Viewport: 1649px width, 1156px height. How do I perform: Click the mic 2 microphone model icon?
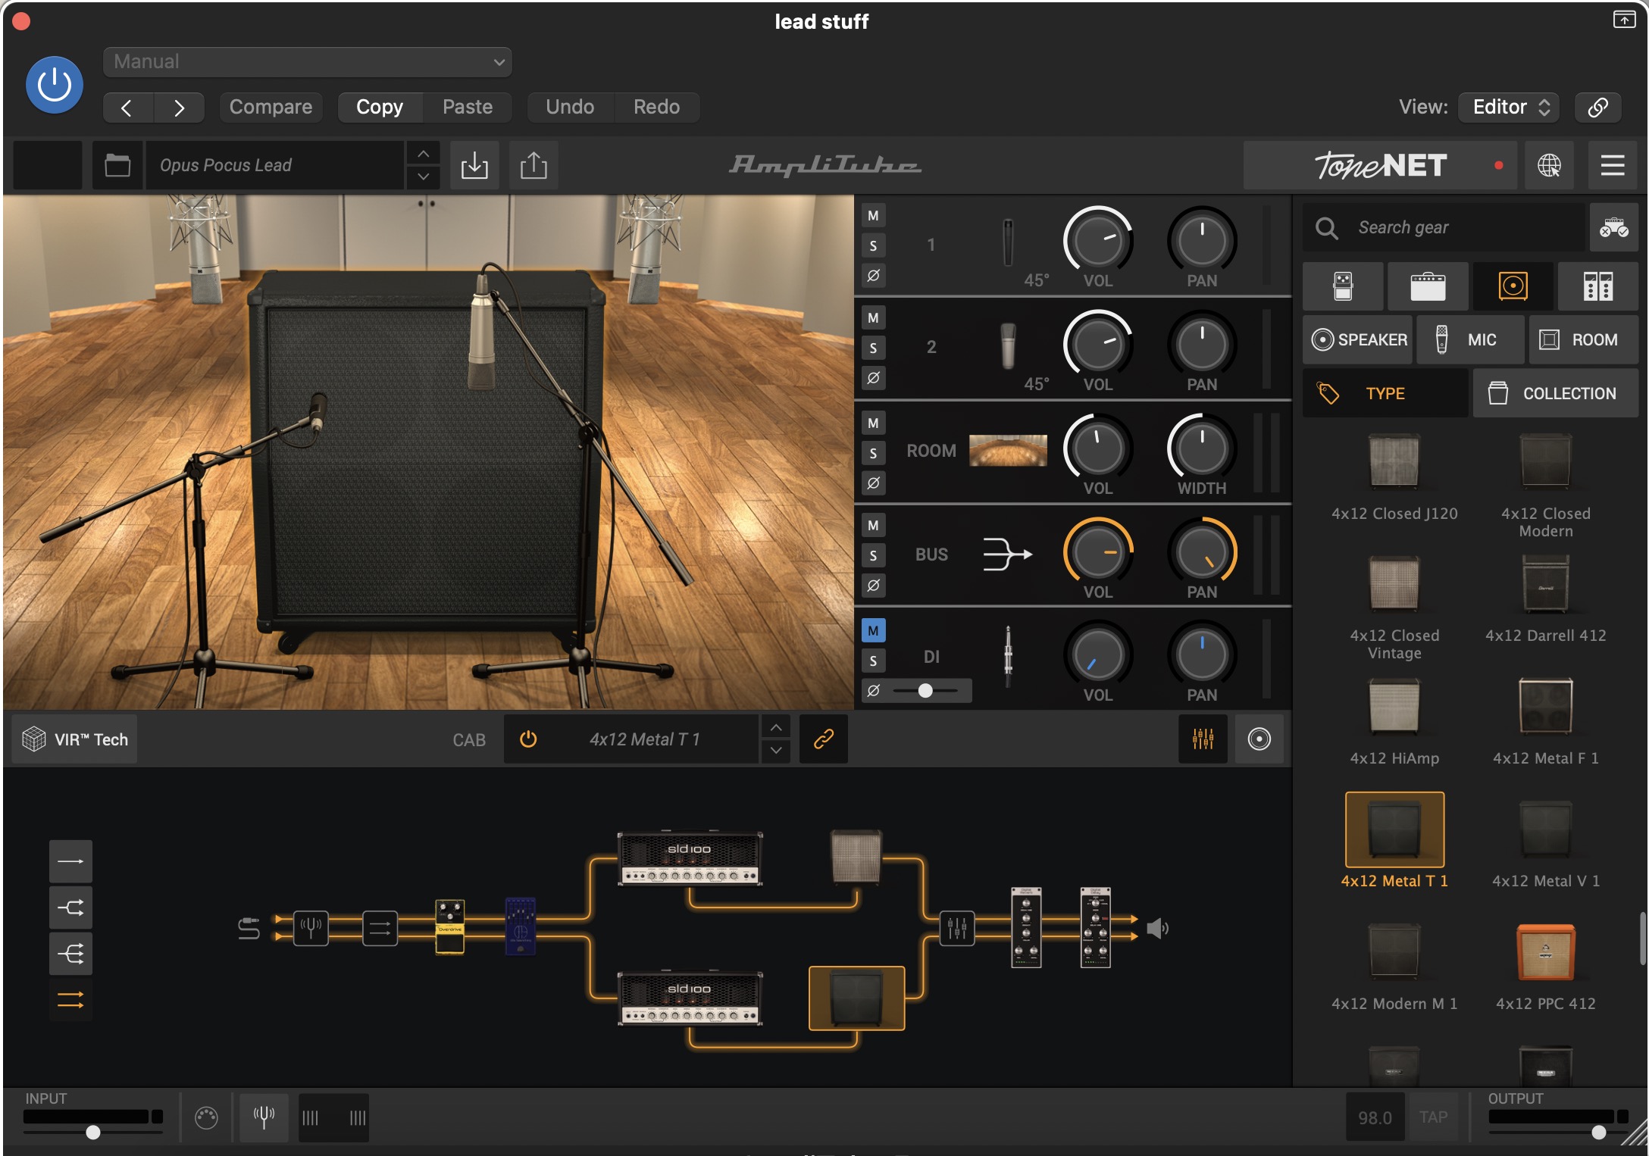pyautogui.click(x=1008, y=345)
